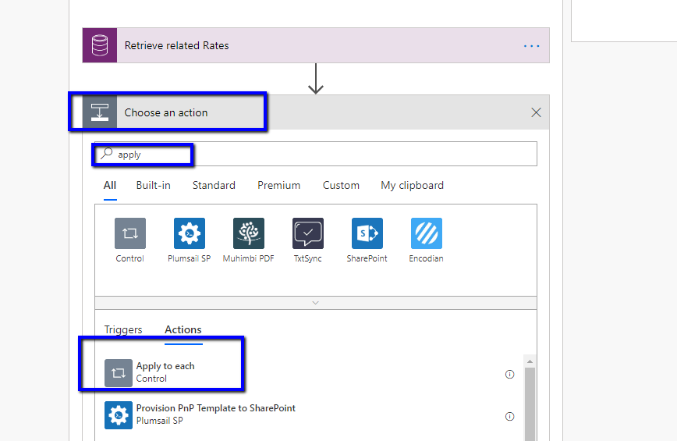Click the Retrieve related Rates database icon
Image resolution: width=677 pixels, height=441 pixels.
[x=100, y=45]
